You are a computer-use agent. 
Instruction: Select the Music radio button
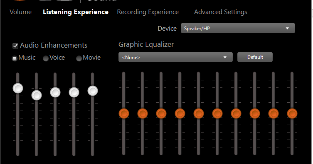[15, 58]
